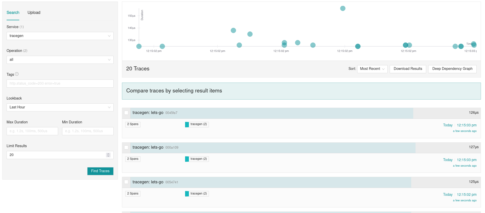The image size is (485, 213).
Task: Select the Search tab
Action: 13,13
